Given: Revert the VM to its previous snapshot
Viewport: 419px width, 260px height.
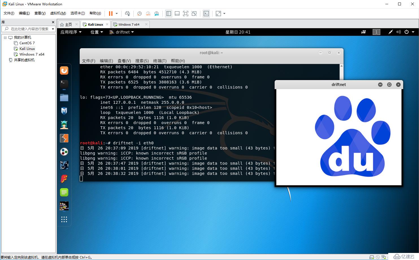Looking at the screenshot, I should pos(148,14).
